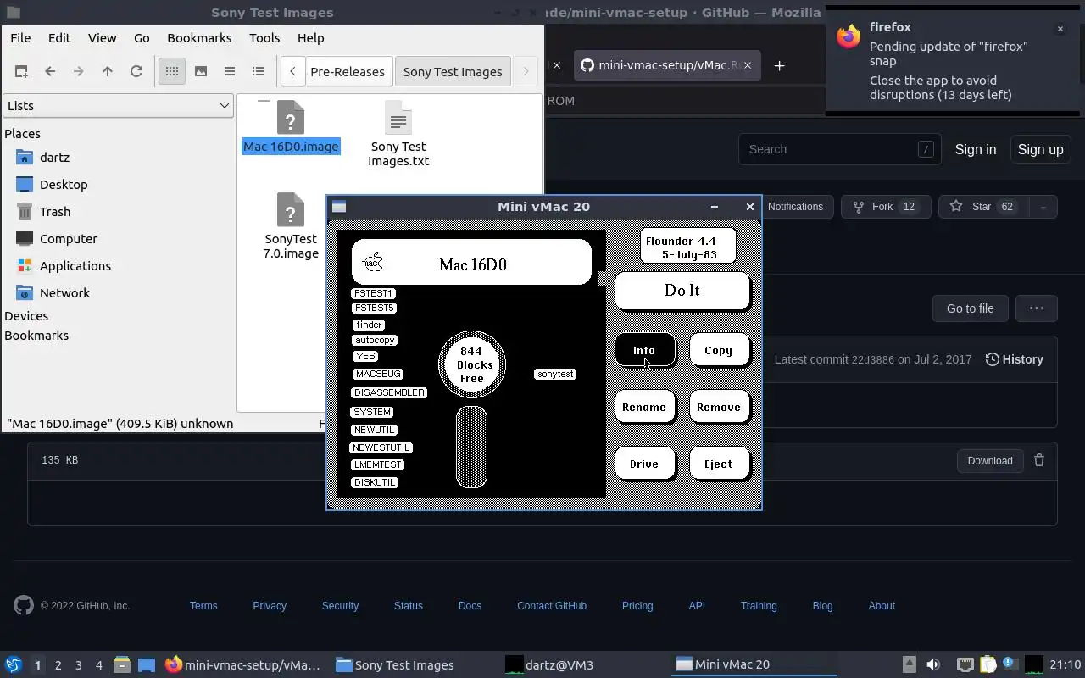Click delete file trash icon on GitHub

(x=1039, y=460)
